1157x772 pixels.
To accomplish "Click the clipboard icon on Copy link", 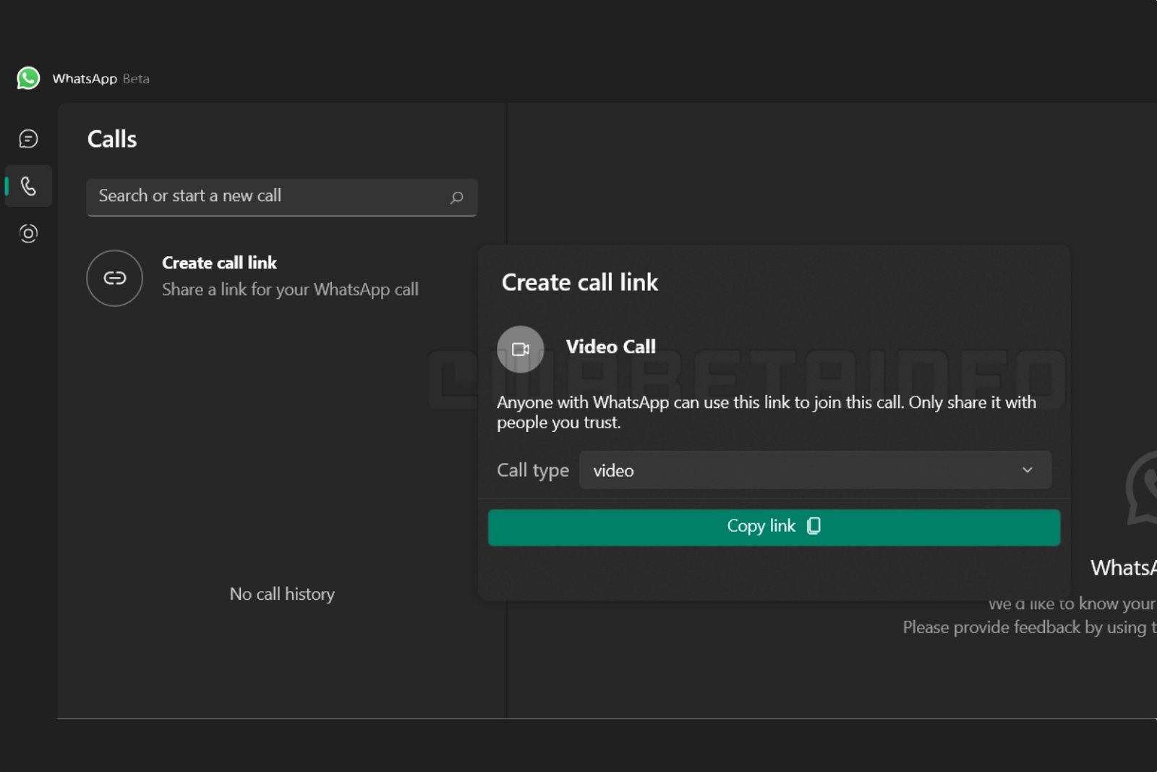I will [814, 526].
